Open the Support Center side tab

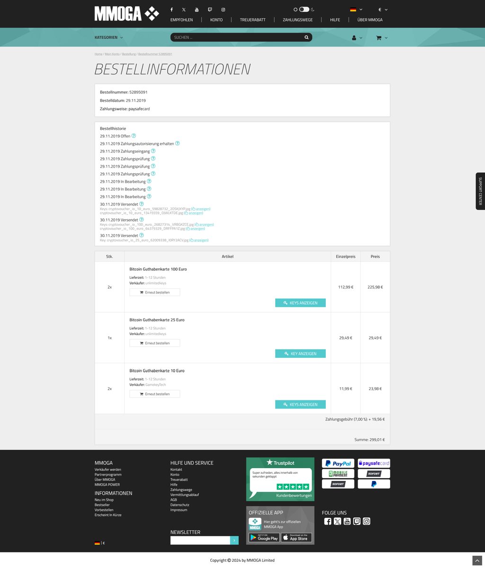480,191
